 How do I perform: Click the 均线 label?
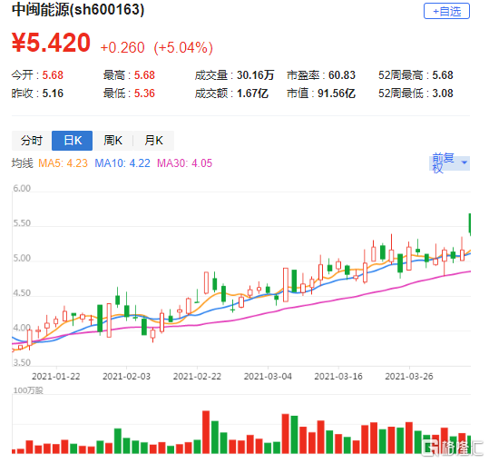(22, 163)
